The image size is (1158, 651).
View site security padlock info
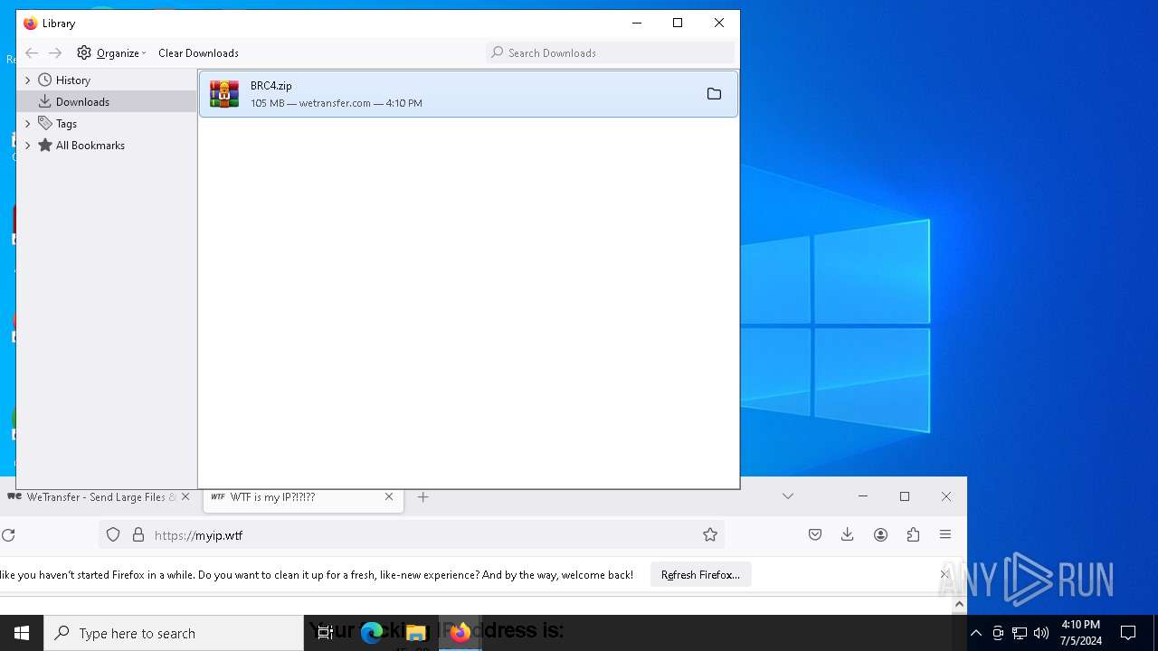(138, 535)
